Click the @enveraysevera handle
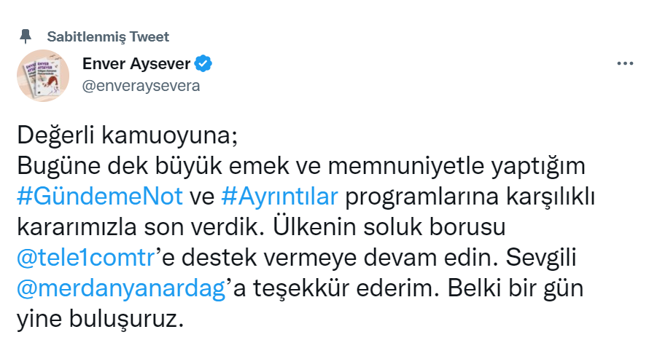This screenshot has height=348, width=649. pos(141,86)
